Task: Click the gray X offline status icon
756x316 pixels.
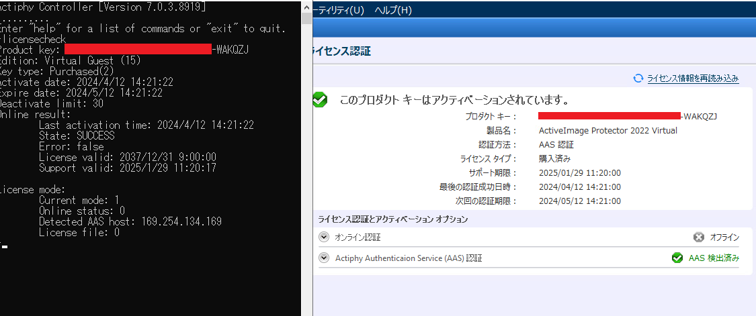Action: (699, 237)
